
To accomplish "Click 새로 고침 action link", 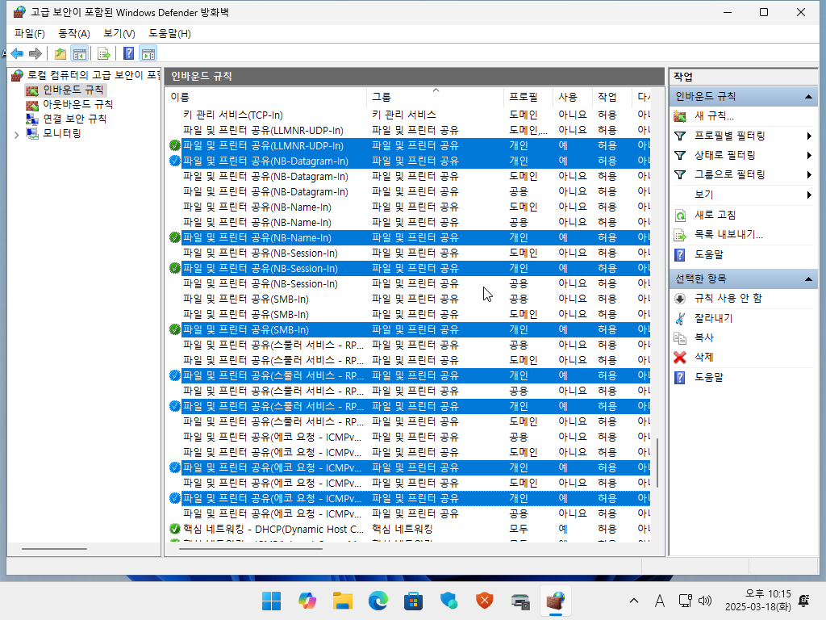I will (x=715, y=215).
